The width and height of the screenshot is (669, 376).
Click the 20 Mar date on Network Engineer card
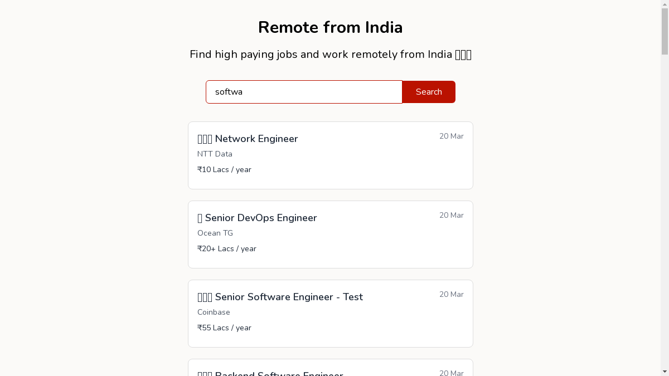(x=451, y=136)
